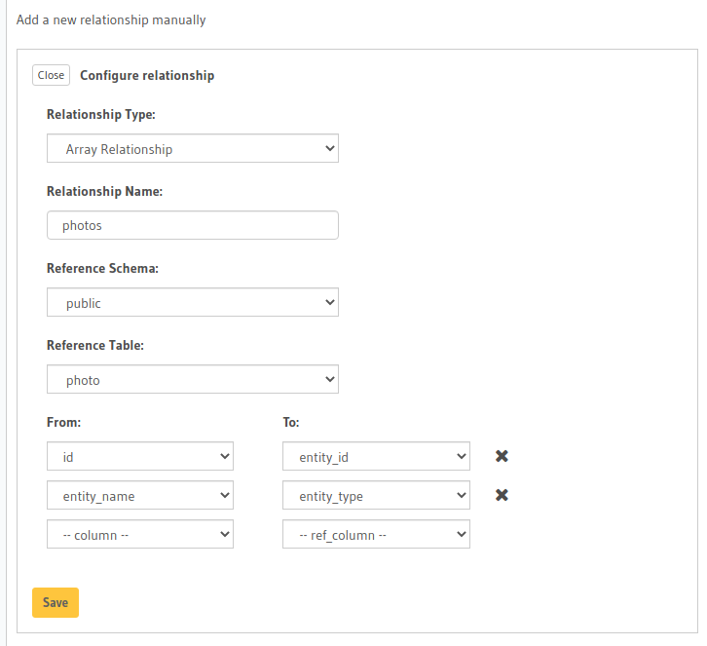Click the 'Reference Table:' label

pos(95,346)
